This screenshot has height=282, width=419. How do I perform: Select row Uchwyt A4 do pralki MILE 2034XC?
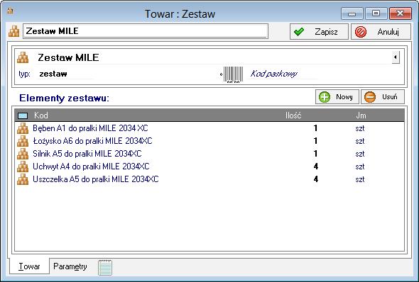pos(209,167)
